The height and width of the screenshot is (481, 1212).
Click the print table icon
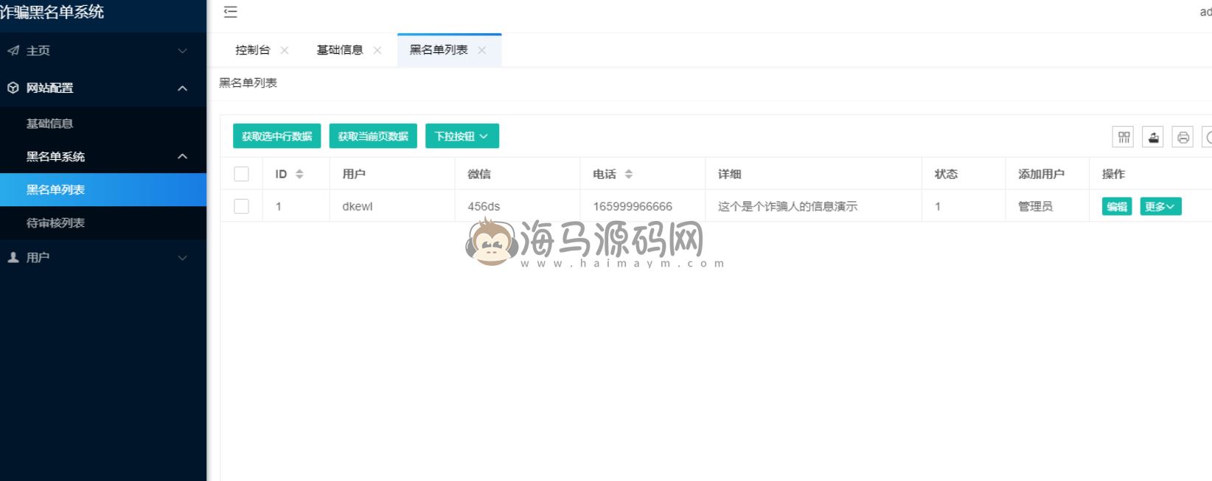click(1183, 137)
